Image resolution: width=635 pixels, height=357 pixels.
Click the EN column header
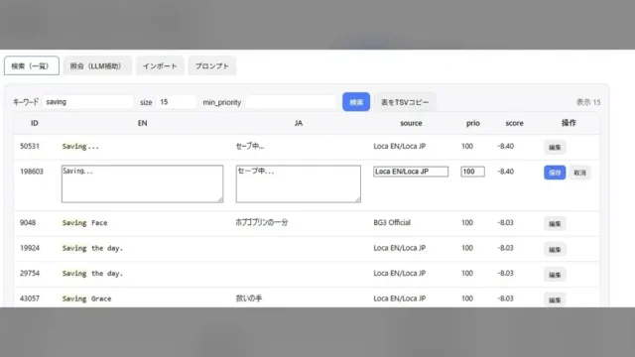pos(142,123)
